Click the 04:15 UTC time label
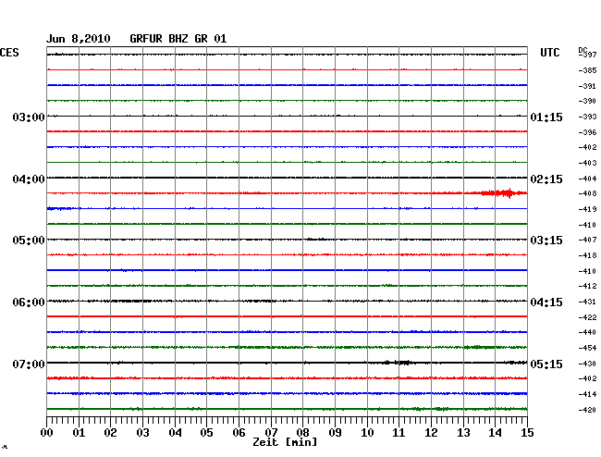This screenshot has height=457, width=601. (x=546, y=303)
